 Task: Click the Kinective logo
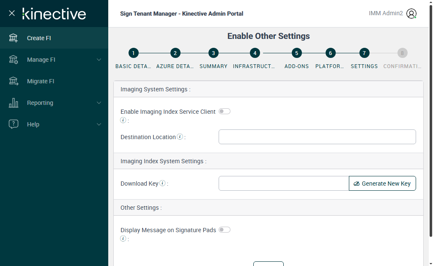click(x=54, y=14)
